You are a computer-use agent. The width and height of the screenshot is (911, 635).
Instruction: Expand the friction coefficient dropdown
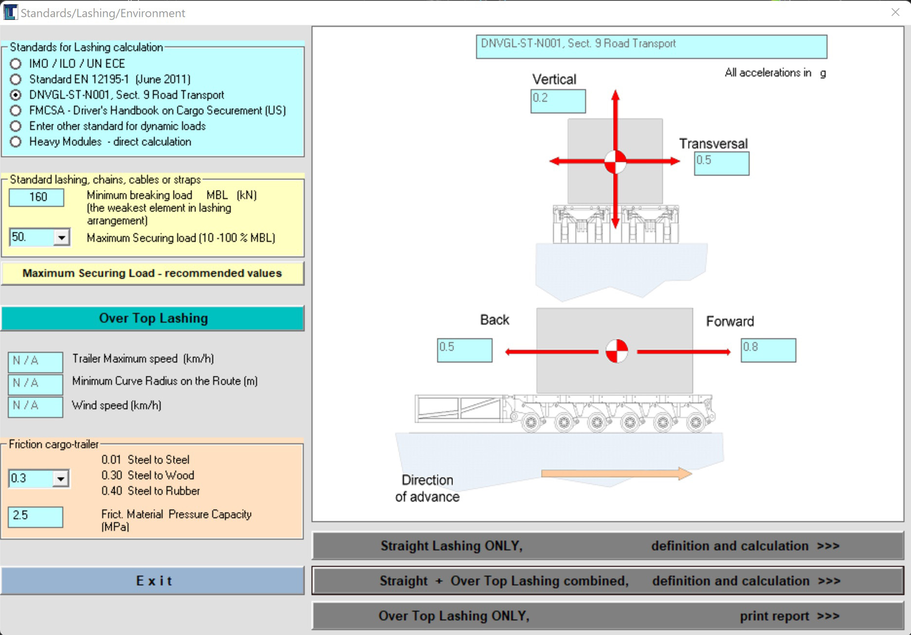(x=60, y=479)
